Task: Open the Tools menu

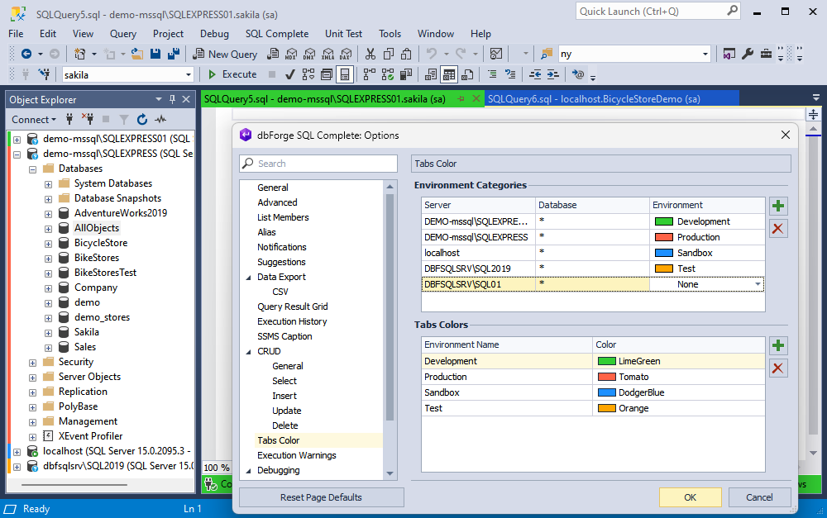Action: tap(390, 34)
